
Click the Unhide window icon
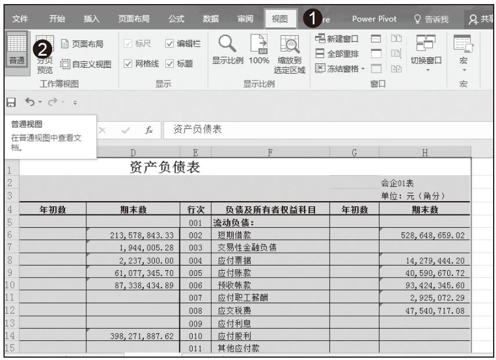pos(376,68)
